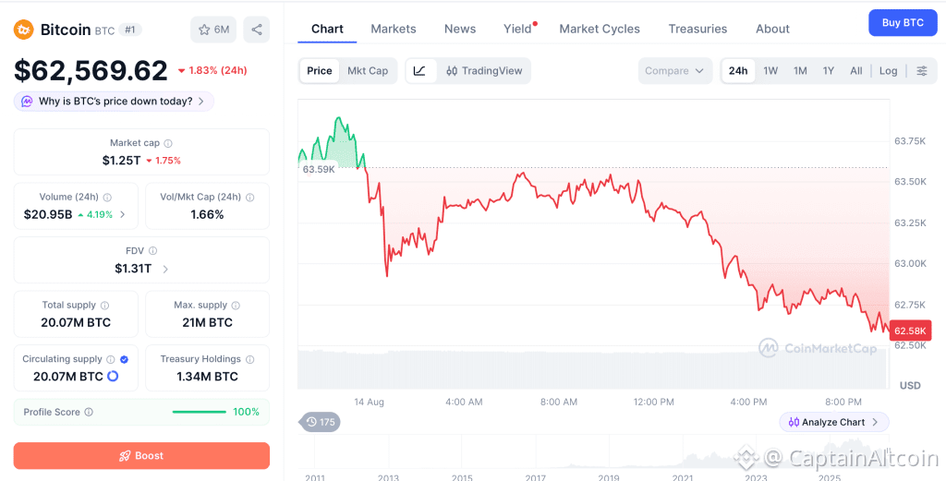Open the Market Cycles tab
This screenshot has height=481, width=946.
[x=600, y=29]
